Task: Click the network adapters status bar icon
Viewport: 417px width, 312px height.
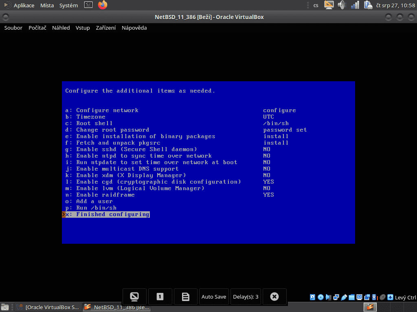Action: 336,297
